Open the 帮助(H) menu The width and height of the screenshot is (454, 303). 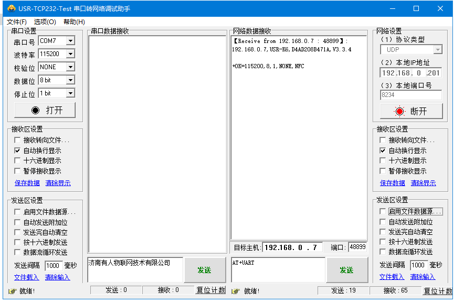74,21
